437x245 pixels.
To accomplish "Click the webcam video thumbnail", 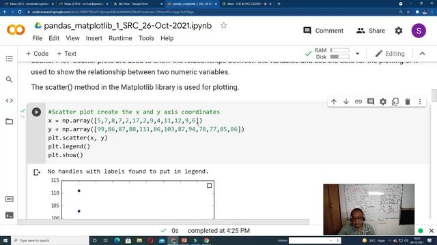I will coord(369,209).
